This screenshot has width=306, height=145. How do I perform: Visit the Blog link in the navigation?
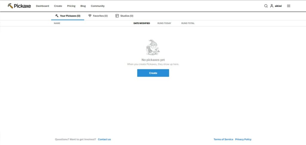83,6
